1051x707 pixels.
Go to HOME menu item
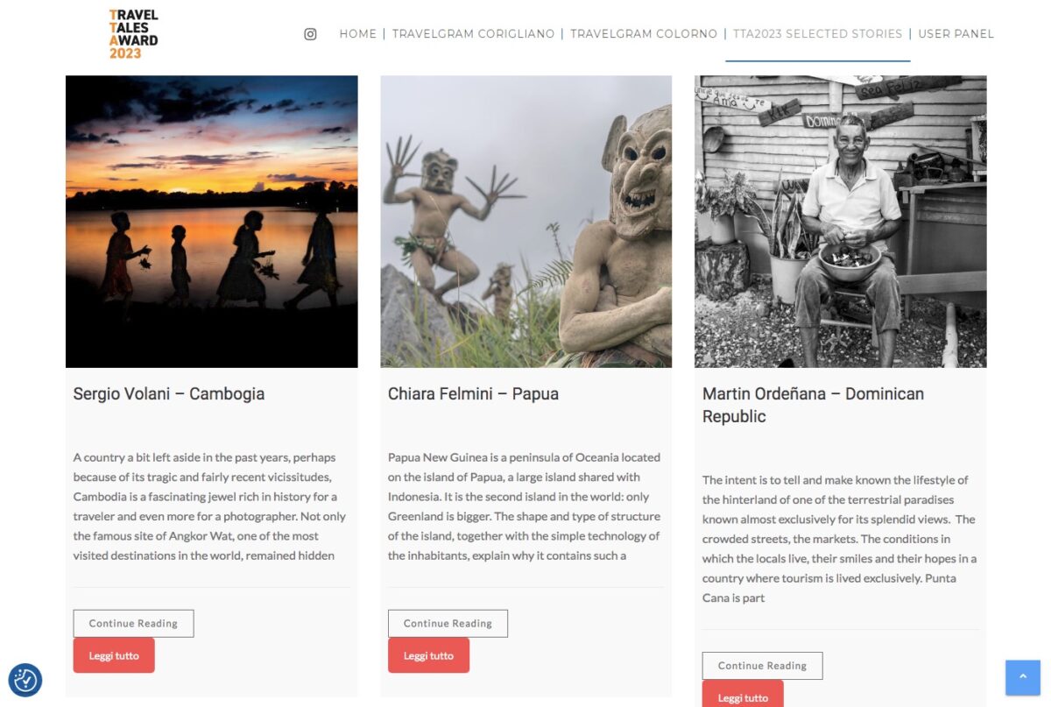click(357, 34)
